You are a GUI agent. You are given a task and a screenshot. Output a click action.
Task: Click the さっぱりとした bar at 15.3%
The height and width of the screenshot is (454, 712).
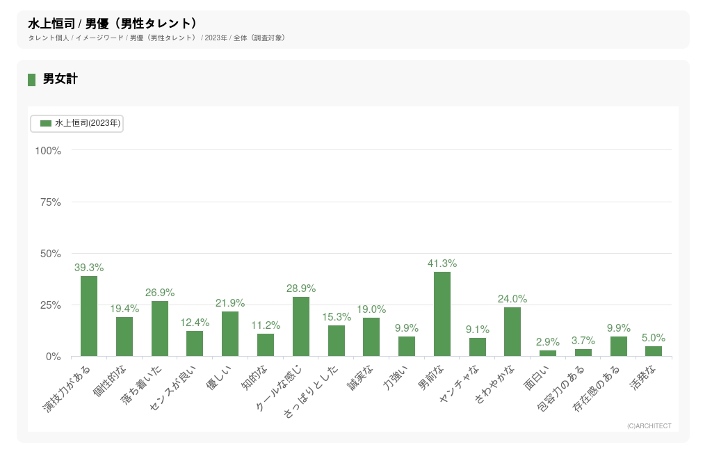(x=337, y=341)
